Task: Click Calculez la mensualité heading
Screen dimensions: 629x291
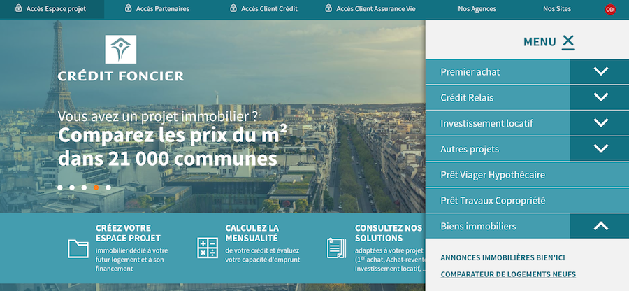Action: [x=252, y=233]
